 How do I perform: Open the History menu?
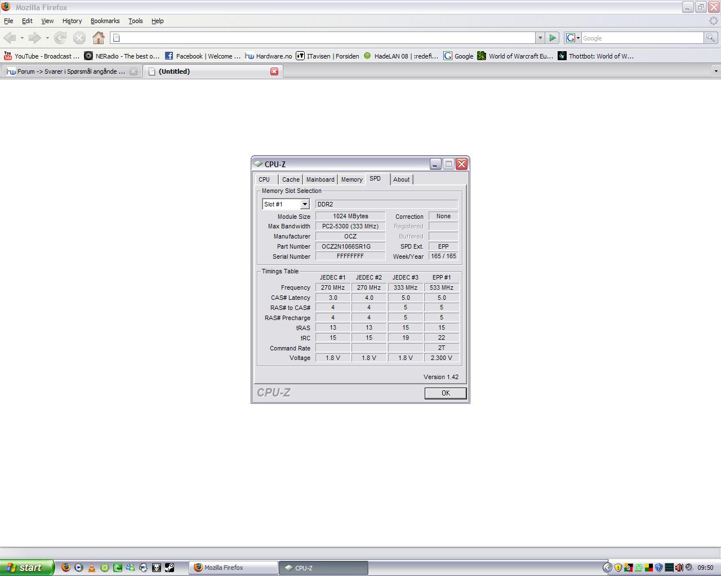72,21
